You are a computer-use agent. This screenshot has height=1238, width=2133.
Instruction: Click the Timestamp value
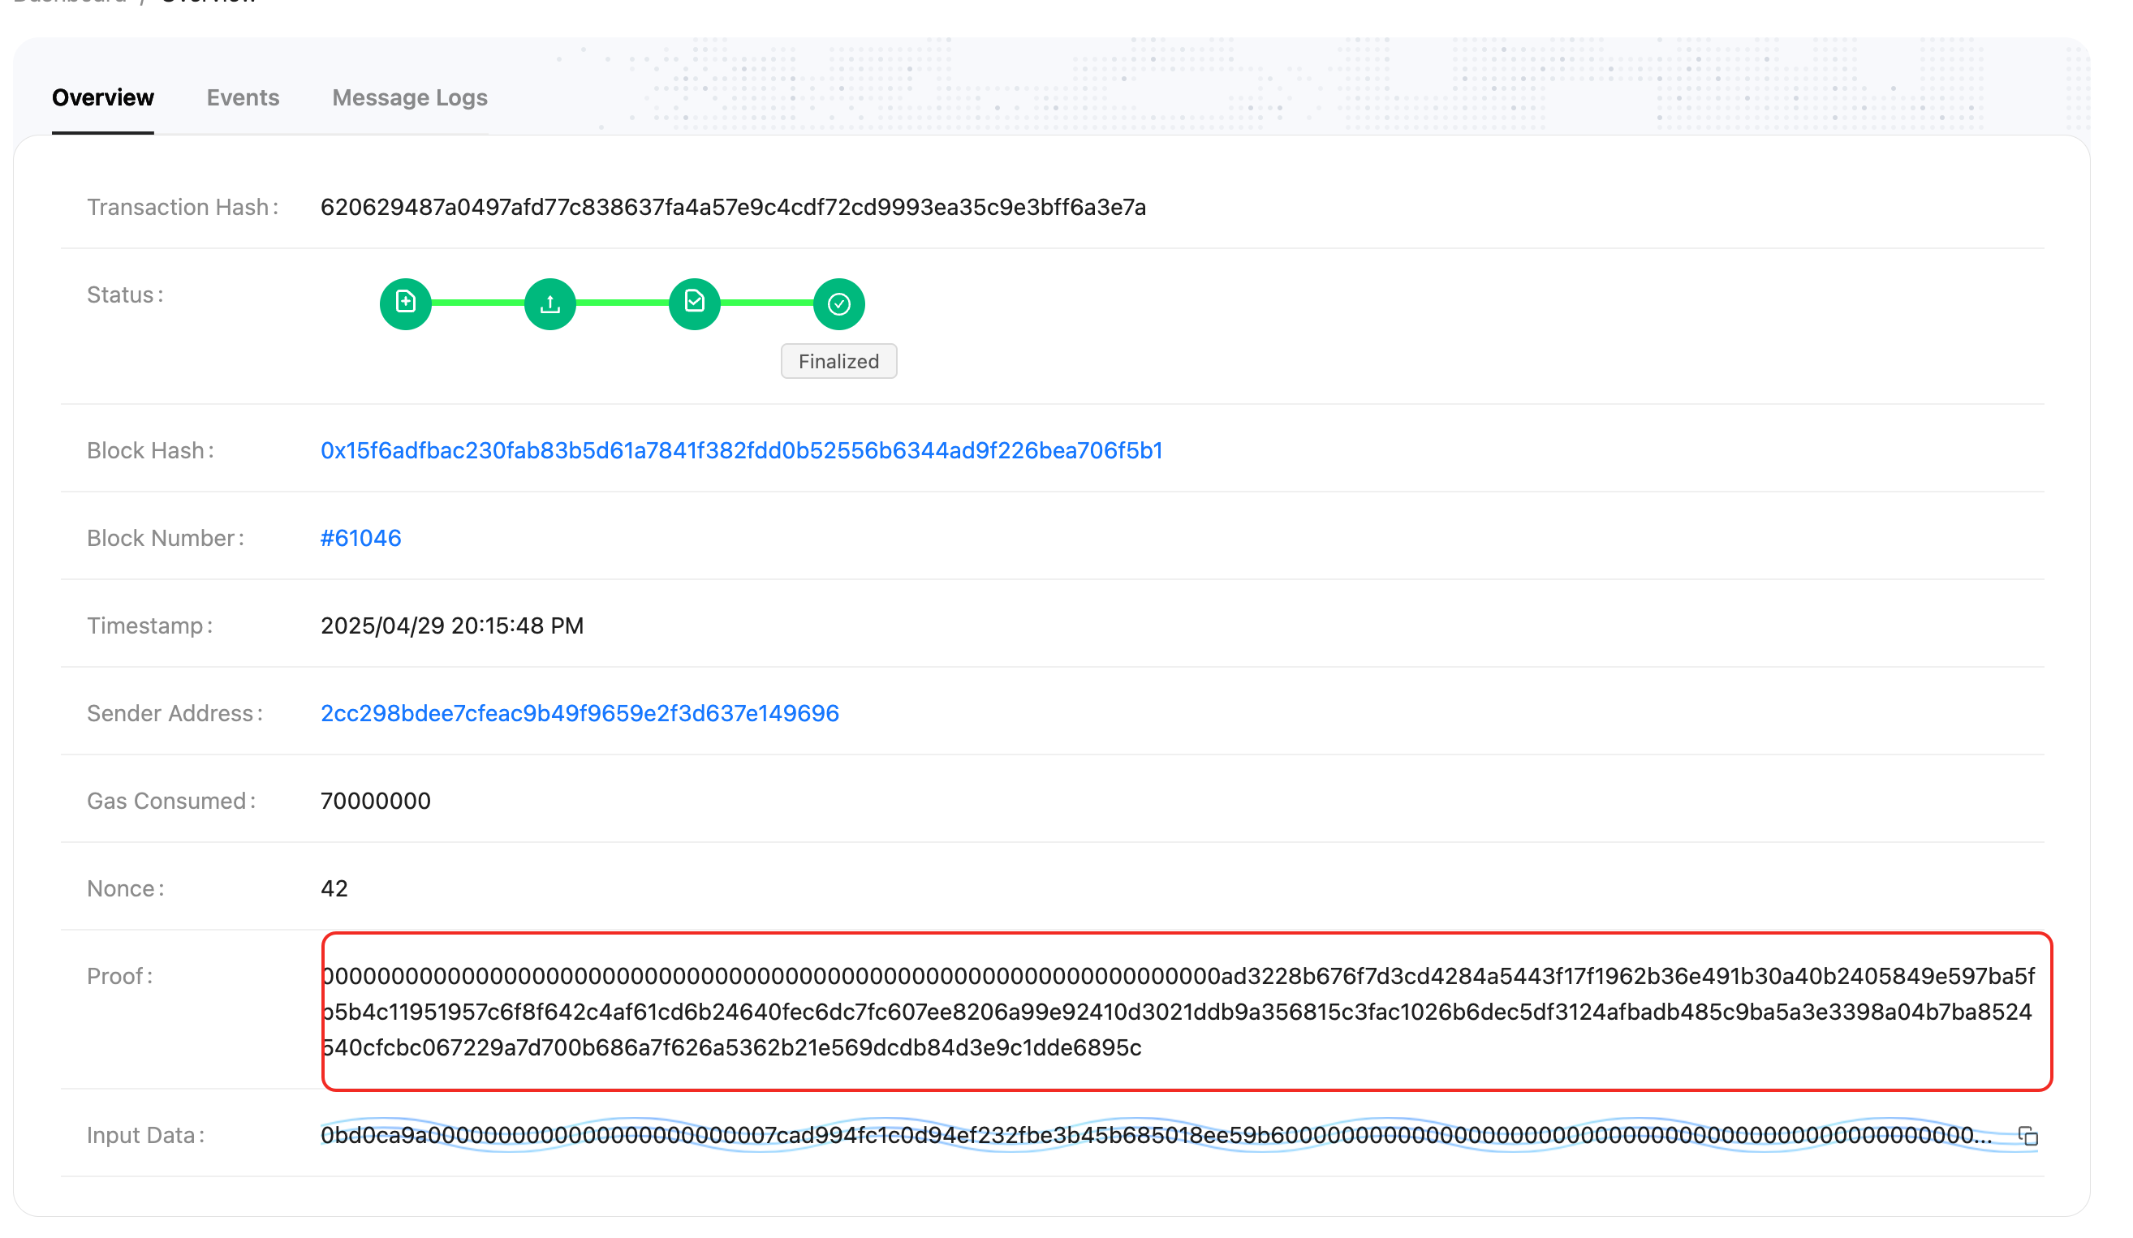452,625
